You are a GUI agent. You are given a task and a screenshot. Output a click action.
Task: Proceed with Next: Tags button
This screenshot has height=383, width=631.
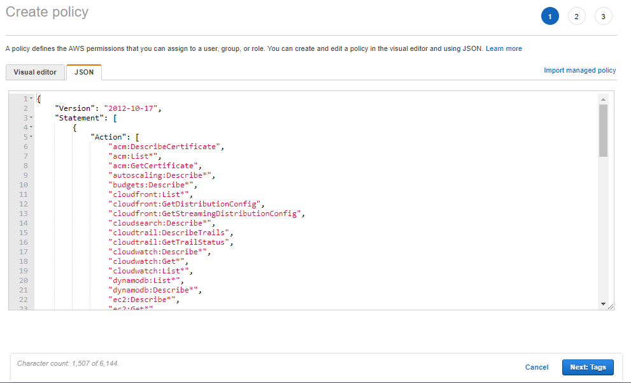click(588, 367)
